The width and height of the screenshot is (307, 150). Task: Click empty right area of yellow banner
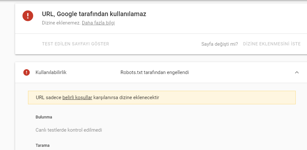pyautogui.click(x=227, y=98)
